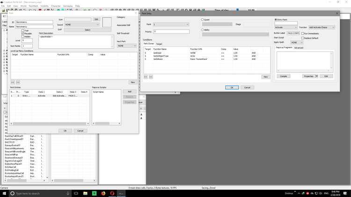Click the Button Label field

click(293, 33)
